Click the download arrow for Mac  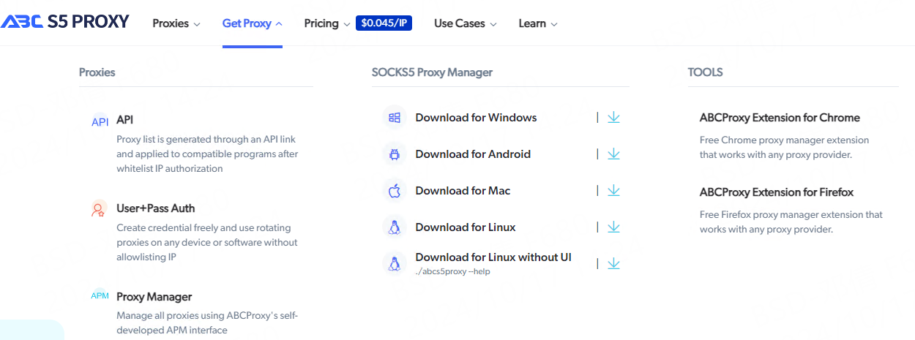click(x=613, y=190)
